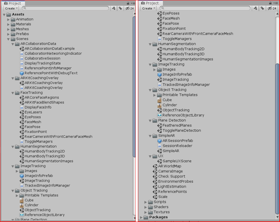Open the Create dropdown in right panel
The image size is (280, 222).
(x=149, y=9)
